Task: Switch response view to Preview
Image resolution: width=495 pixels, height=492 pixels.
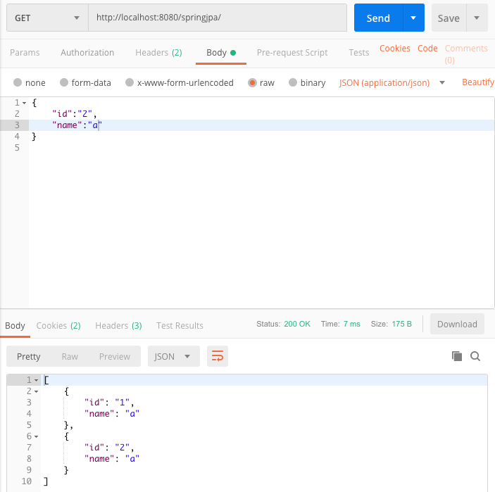Action: click(114, 356)
